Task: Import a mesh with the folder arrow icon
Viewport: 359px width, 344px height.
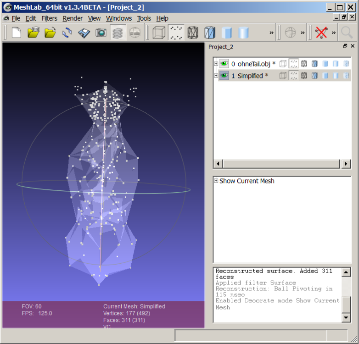Action: (50, 33)
